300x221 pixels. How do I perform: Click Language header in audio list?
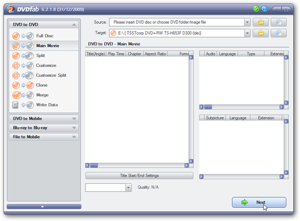click(227, 54)
